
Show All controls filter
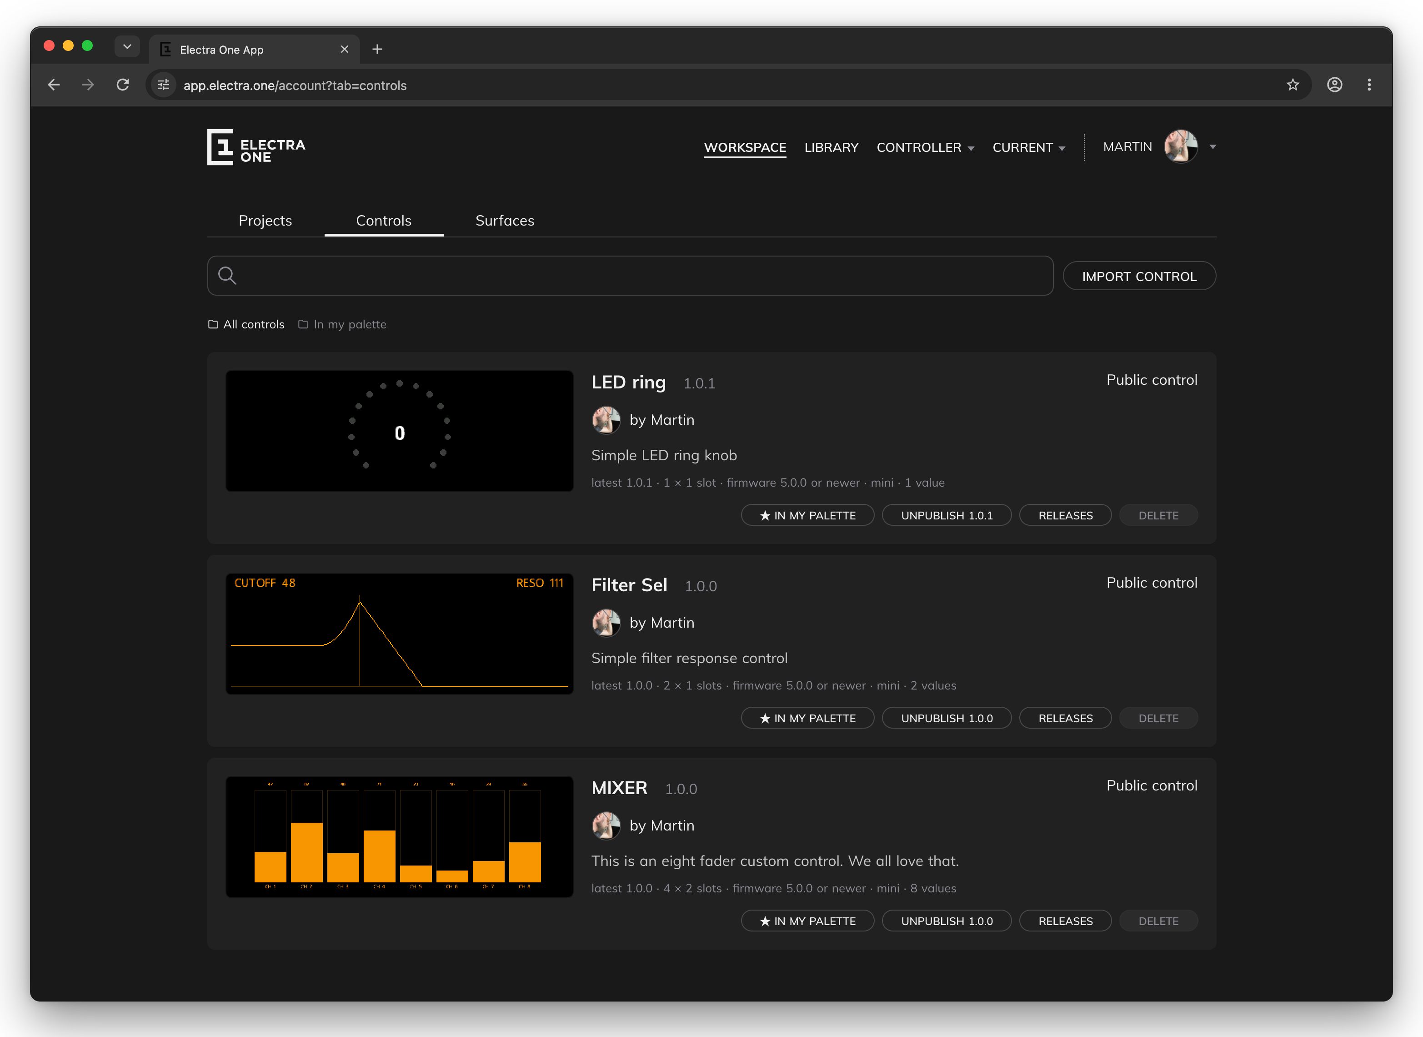coord(246,325)
